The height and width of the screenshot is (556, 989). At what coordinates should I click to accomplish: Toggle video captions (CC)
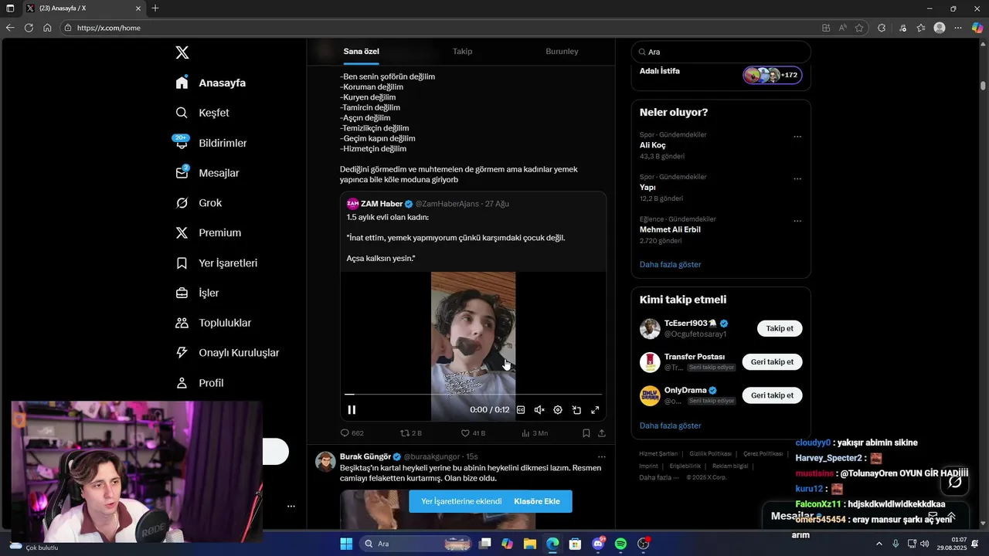(521, 410)
